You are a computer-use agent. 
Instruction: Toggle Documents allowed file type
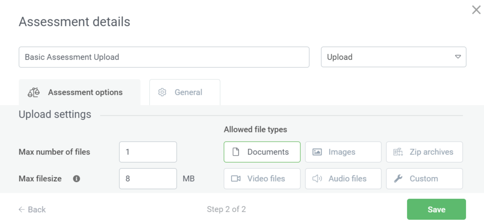(x=262, y=152)
